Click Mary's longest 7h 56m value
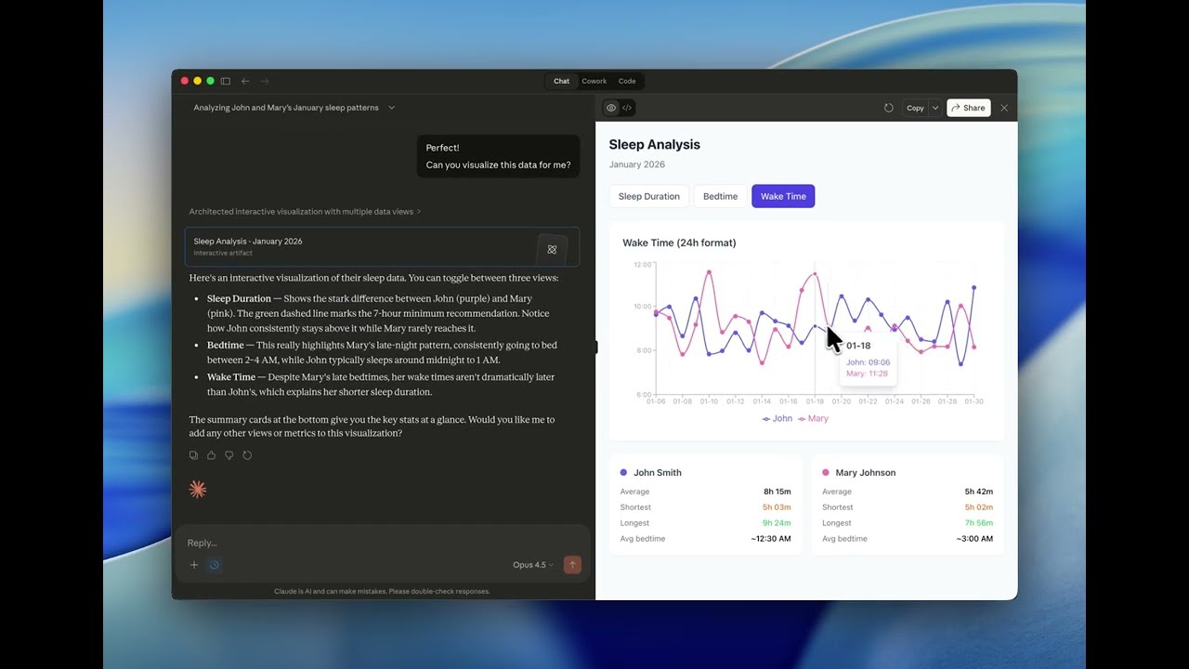The width and height of the screenshot is (1189, 669). click(979, 523)
